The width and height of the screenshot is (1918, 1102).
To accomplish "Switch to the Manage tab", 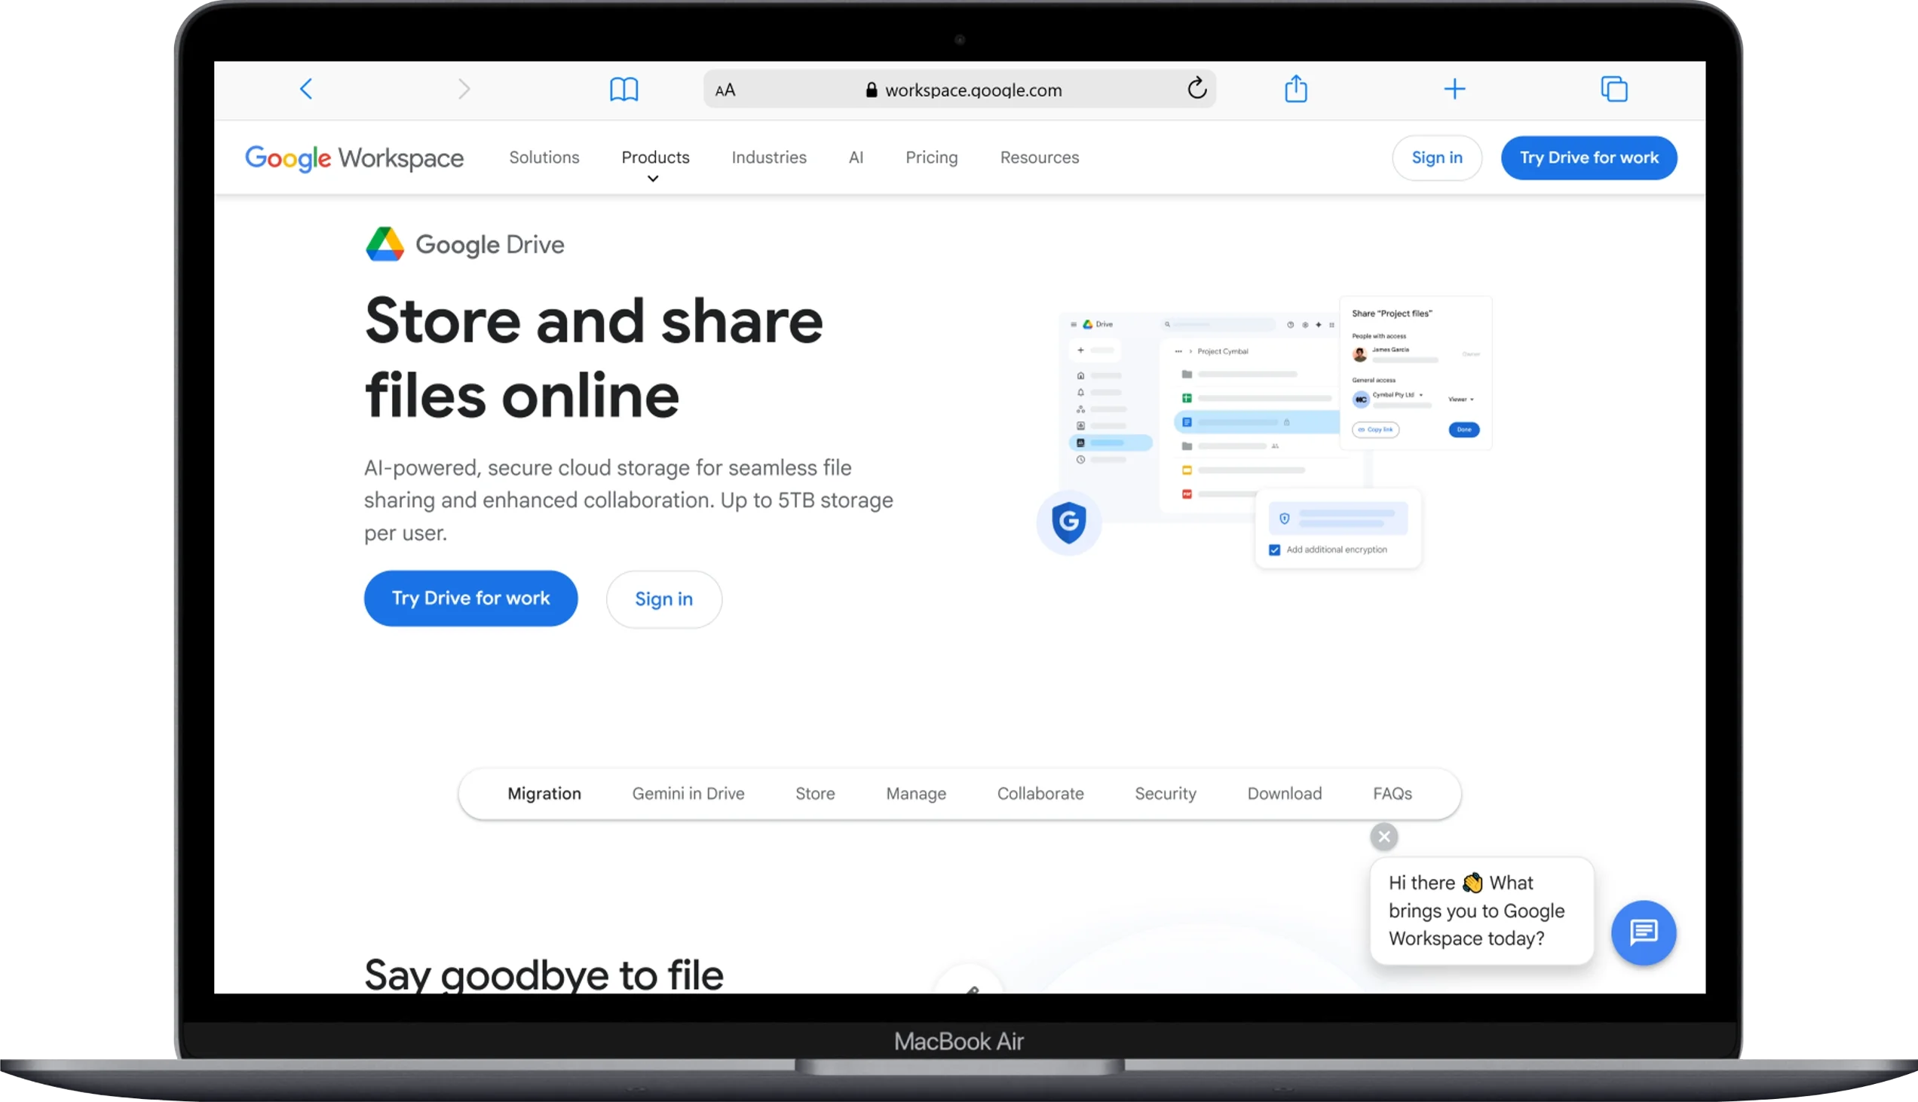I will (915, 793).
